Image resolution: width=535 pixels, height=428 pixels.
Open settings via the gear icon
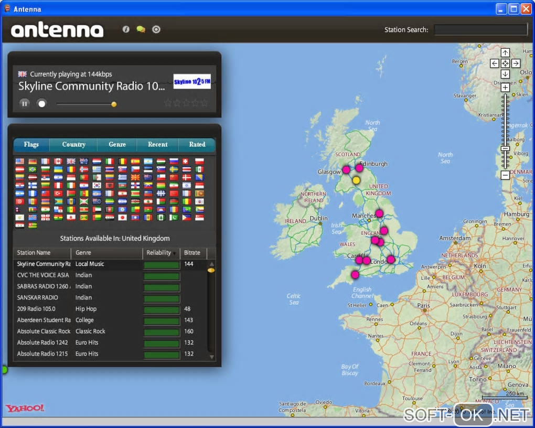[156, 29]
